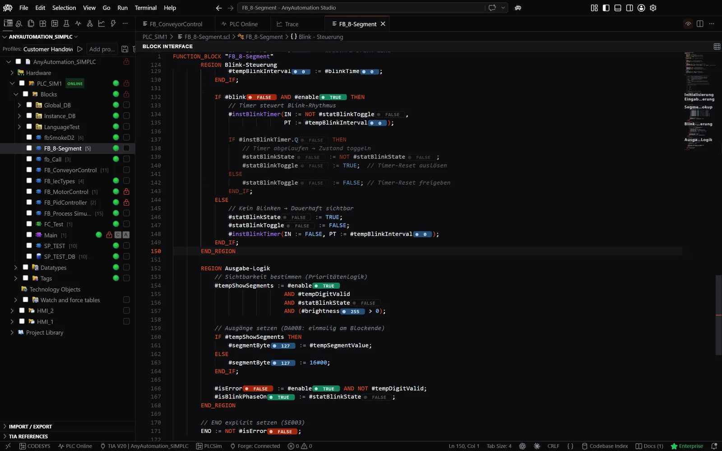The height and width of the screenshot is (451, 722).
Task: Open the explorer panel layout icon
Action: 8,23
